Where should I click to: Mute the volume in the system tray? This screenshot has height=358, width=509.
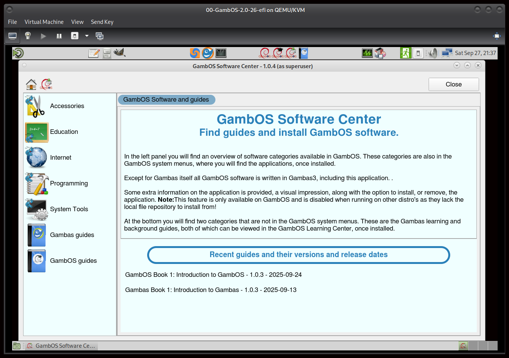(x=432, y=53)
